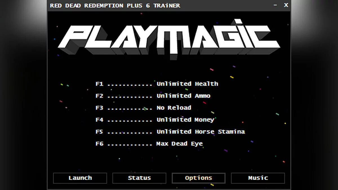Select the Unlimited Money cheat label
This screenshot has width=338, height=190.
[x=185, y=120]
